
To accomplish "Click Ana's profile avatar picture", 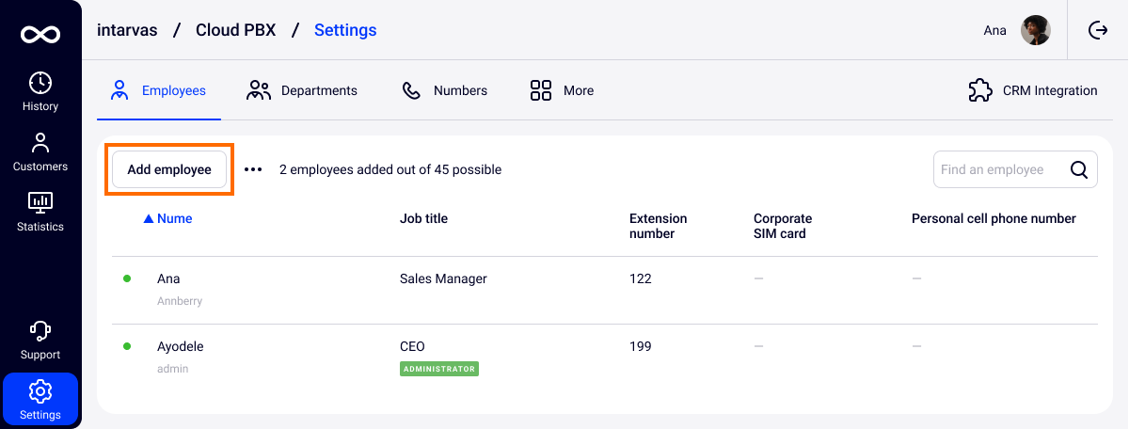I will [x=1035, y=30].
